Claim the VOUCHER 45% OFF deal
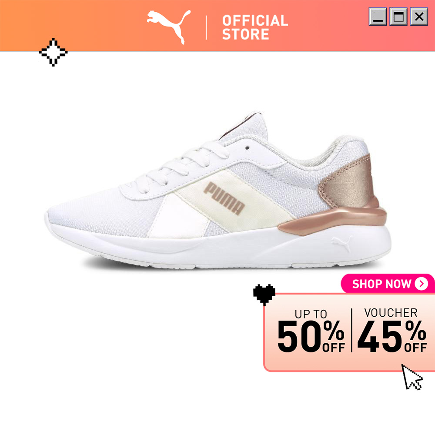 [392, 330]
